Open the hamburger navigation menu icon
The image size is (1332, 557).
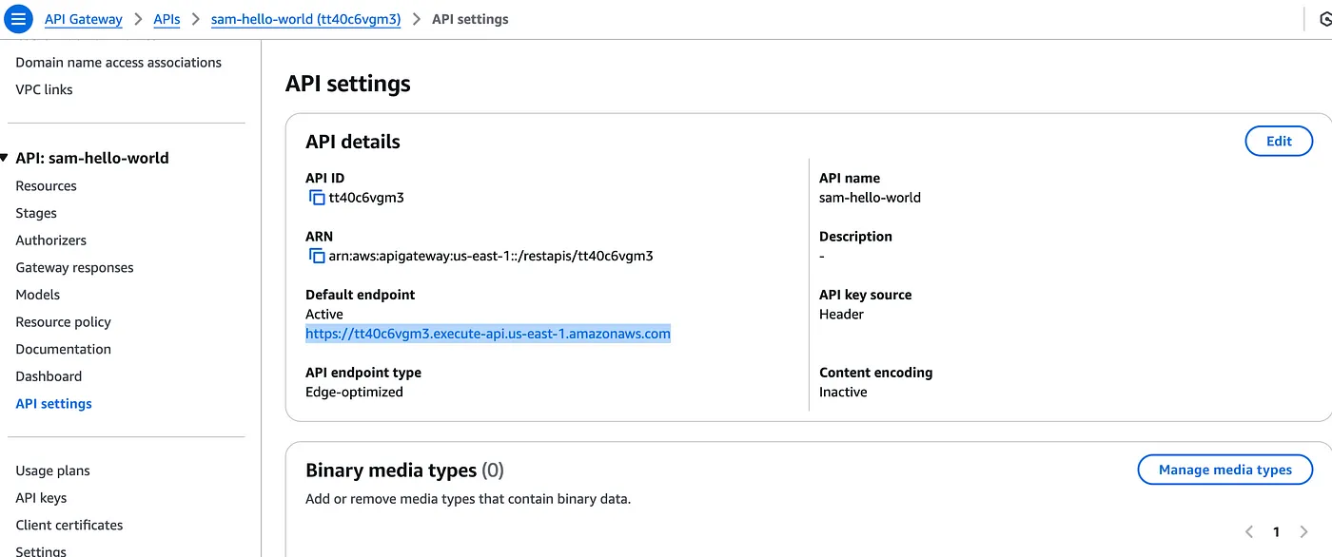click(x=18, y=19)
